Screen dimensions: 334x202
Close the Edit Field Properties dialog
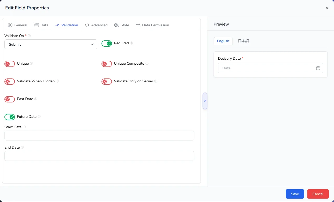click(327, 8)
